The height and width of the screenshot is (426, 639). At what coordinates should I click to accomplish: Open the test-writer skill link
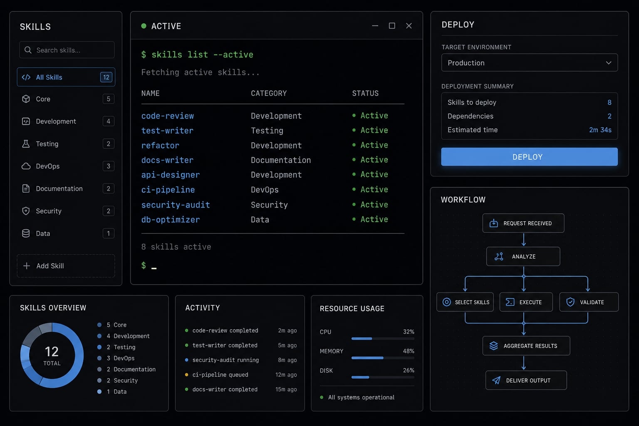(167, 131)
